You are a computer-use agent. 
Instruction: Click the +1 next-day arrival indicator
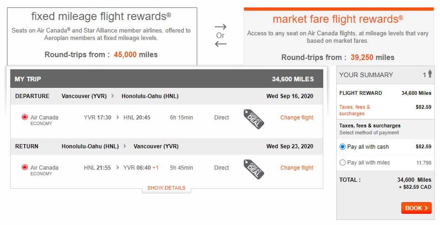(156, 168)
